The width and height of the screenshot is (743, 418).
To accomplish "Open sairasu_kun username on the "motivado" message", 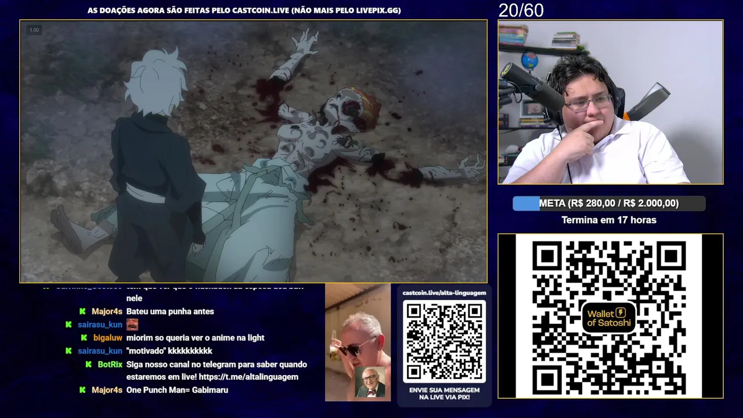I will (x=100, y=351).
